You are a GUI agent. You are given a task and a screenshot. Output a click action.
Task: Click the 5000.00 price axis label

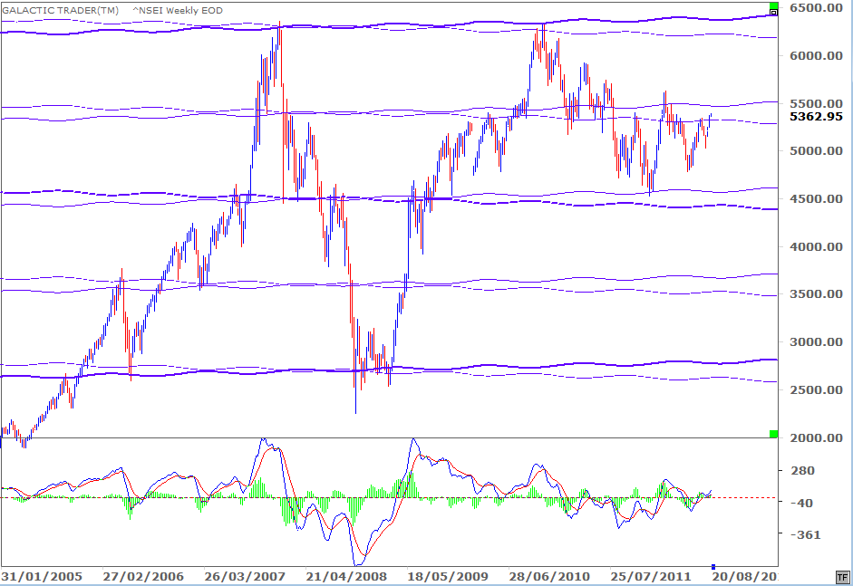coord(816,150)
